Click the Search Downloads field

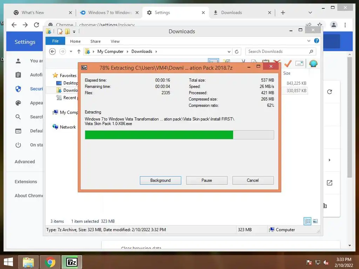point(280,51)
